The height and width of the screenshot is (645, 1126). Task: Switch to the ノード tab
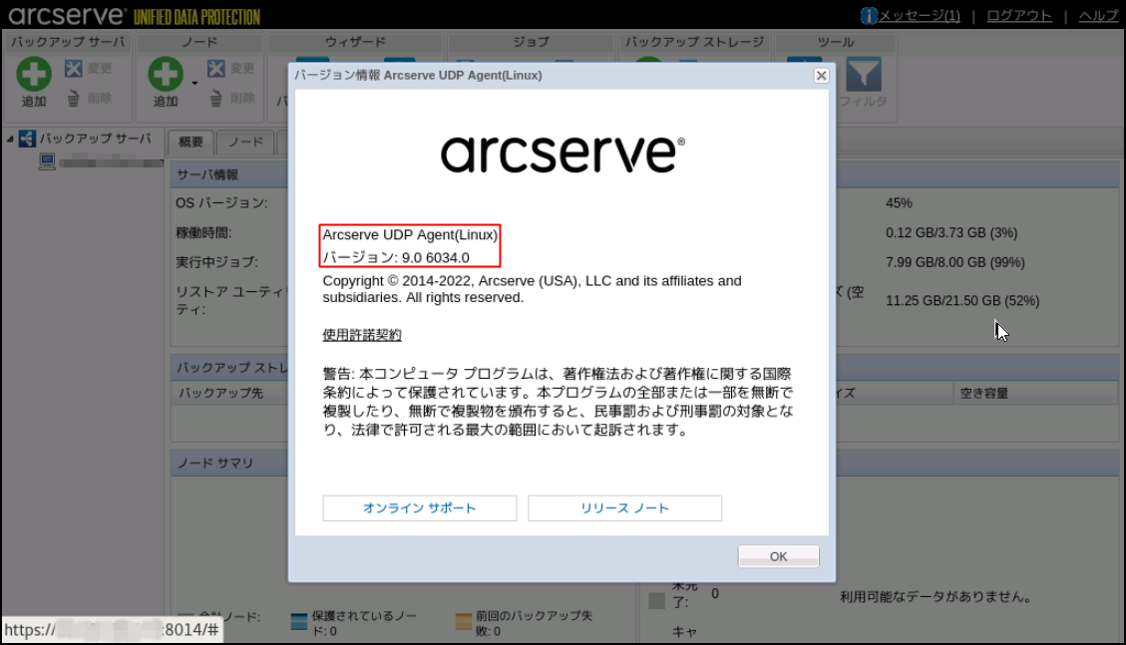click(246, 142)
